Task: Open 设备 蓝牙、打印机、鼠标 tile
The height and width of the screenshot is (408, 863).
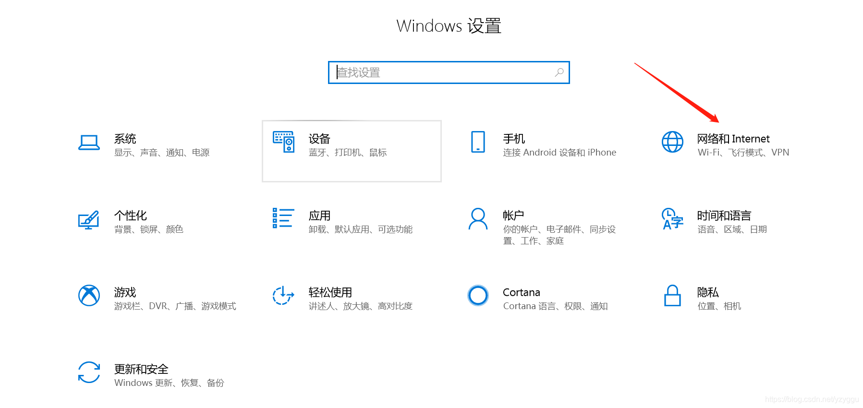Action: (x=352, y=151)
